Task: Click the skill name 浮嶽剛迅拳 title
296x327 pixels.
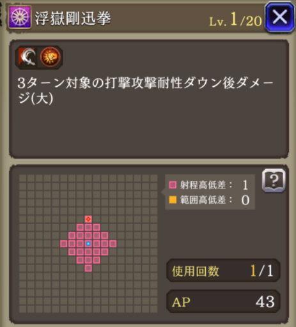Action: pyautogui.click(x=73, y=19)
